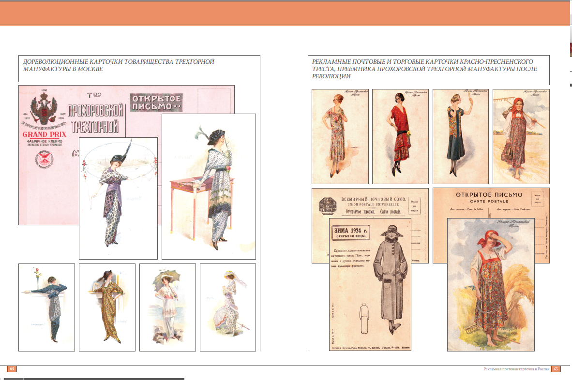572x380 pixels.
Task: Open the card of woman in blue dress with vase
Action: pos(46,307)
